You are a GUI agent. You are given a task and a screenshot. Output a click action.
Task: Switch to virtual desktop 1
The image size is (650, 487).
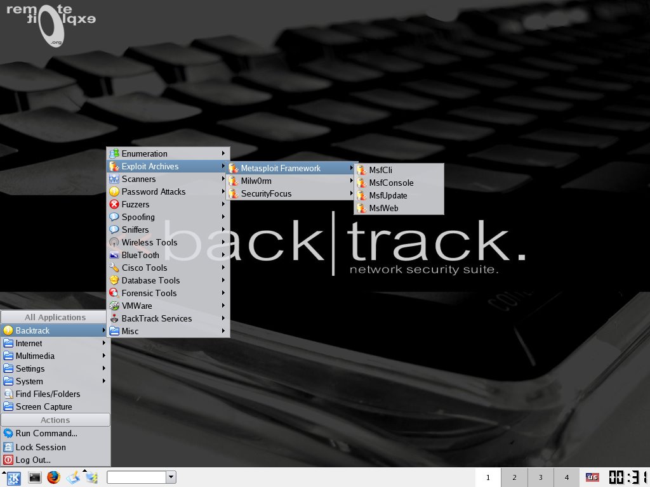[488, 477]
